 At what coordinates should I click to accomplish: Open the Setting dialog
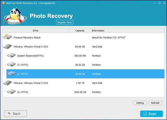coord(140,103)
